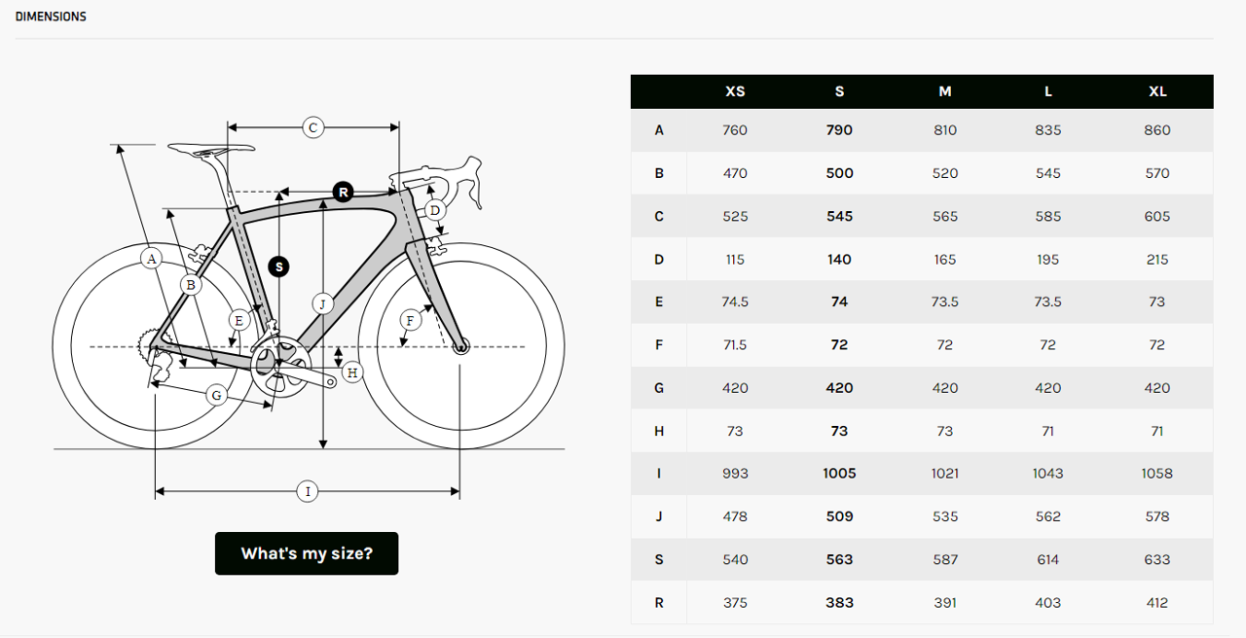Click the DIMENSIONS section heading

51,17
